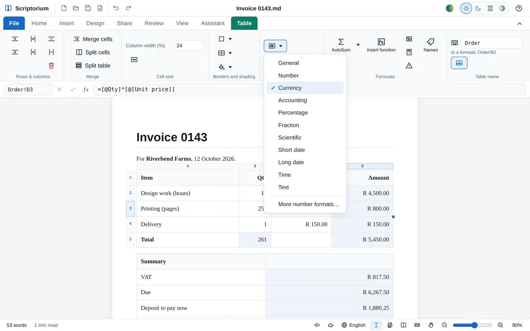Click the split view columns icon
The image size is (530, 331).
[x=404, y=325]
